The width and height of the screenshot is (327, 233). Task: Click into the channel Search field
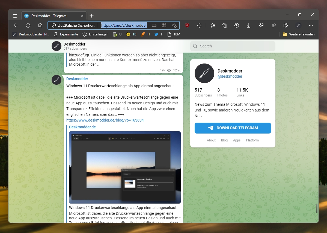point(233,46)
